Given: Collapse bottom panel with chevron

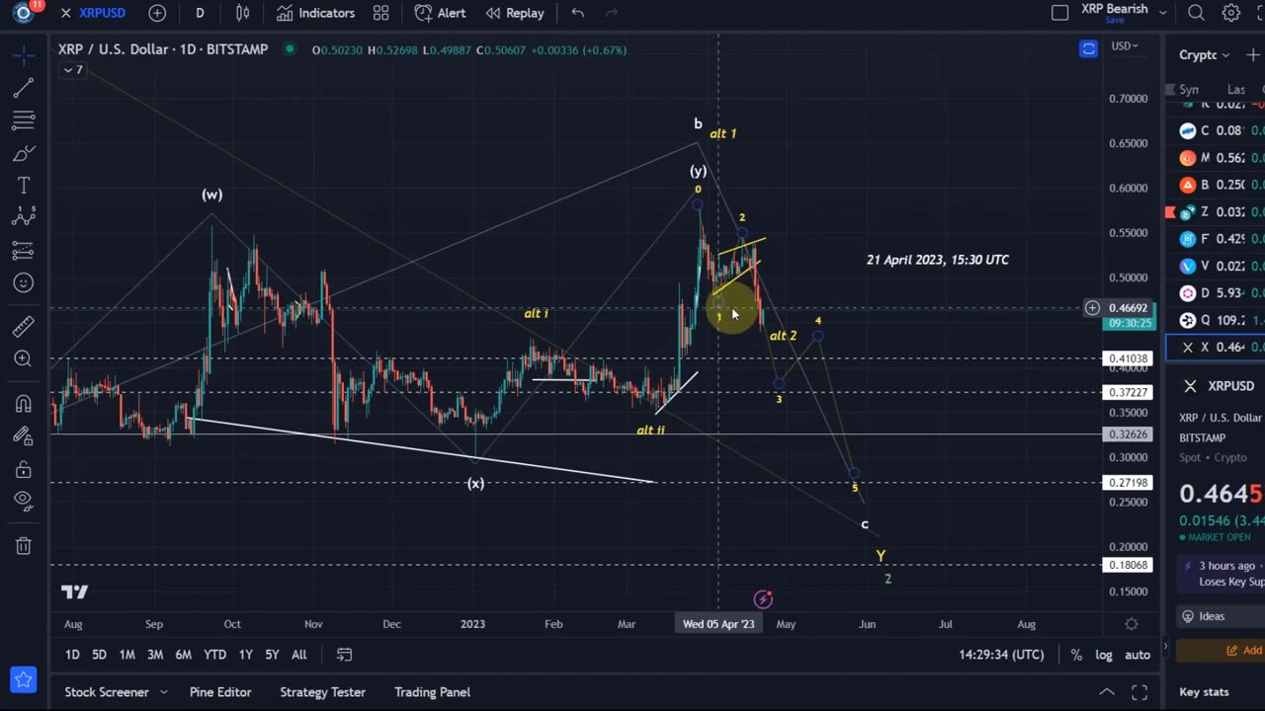Looking at the screenshot, I should [1107, 692].
